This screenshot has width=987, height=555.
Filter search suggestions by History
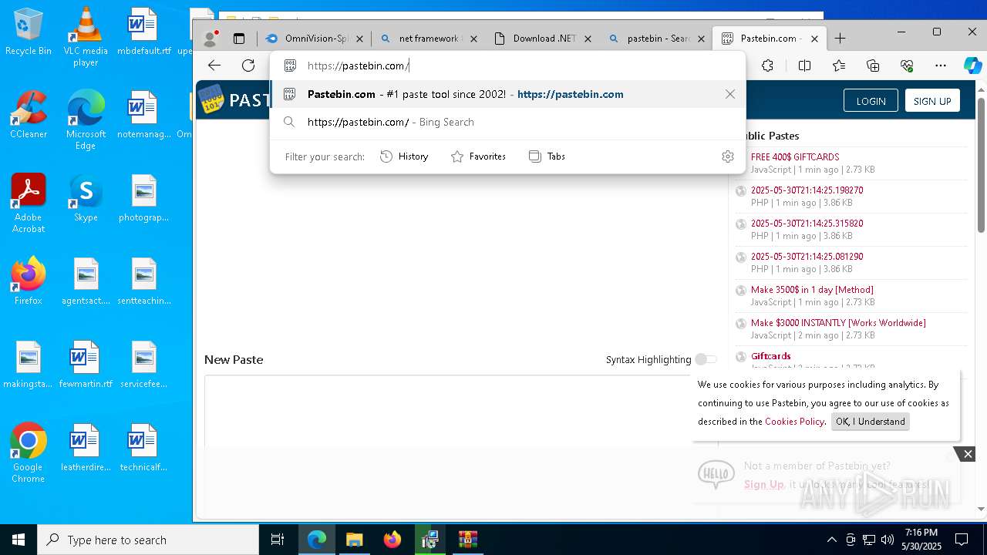pyautogui.click(x=405, y=156)
